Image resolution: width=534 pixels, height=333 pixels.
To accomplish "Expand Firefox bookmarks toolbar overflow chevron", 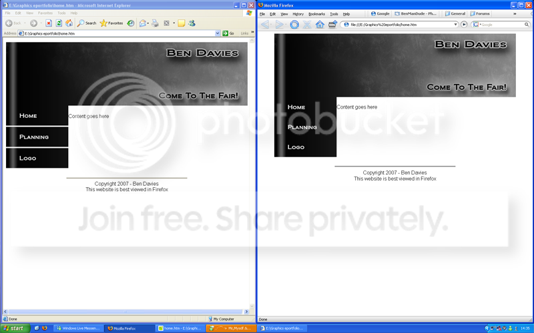I will click(515, 14).
